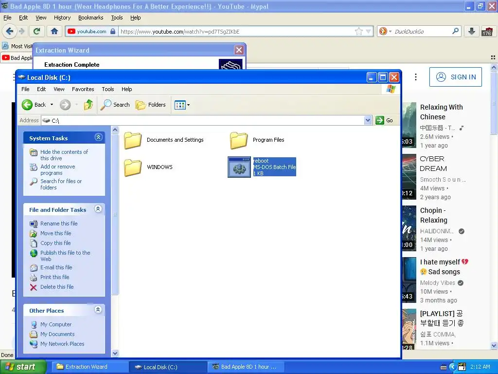This screenshot has width=498, height=374.
Task: Toggle the Folders pane button
Action: (151, 105)
